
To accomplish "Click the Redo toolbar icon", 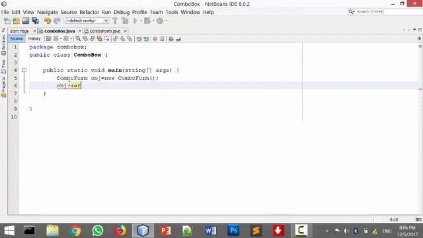I will [x=57, y=20].
